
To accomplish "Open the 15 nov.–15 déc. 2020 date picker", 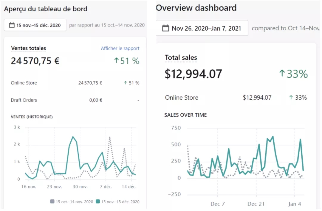I will (x=35, y=25).
